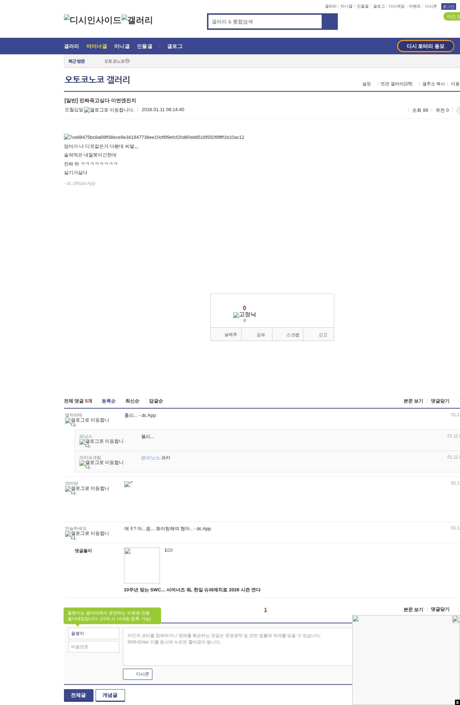Open the 10주년 맞는 SWC headline

[x=192, y=590]
